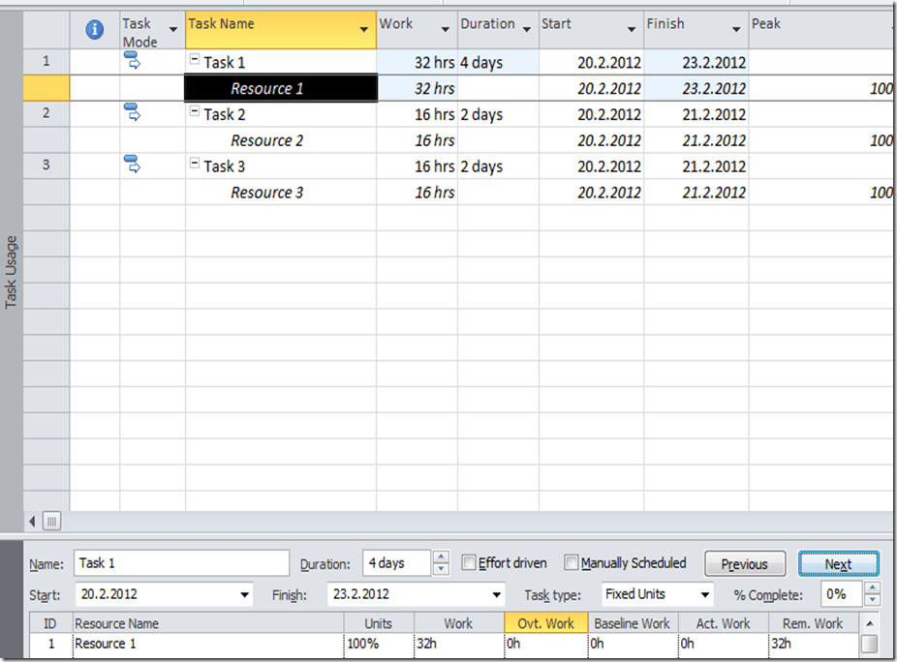897x662 pixels.
Task: Click the Indicators info icon column header
Action: (95, 30)
